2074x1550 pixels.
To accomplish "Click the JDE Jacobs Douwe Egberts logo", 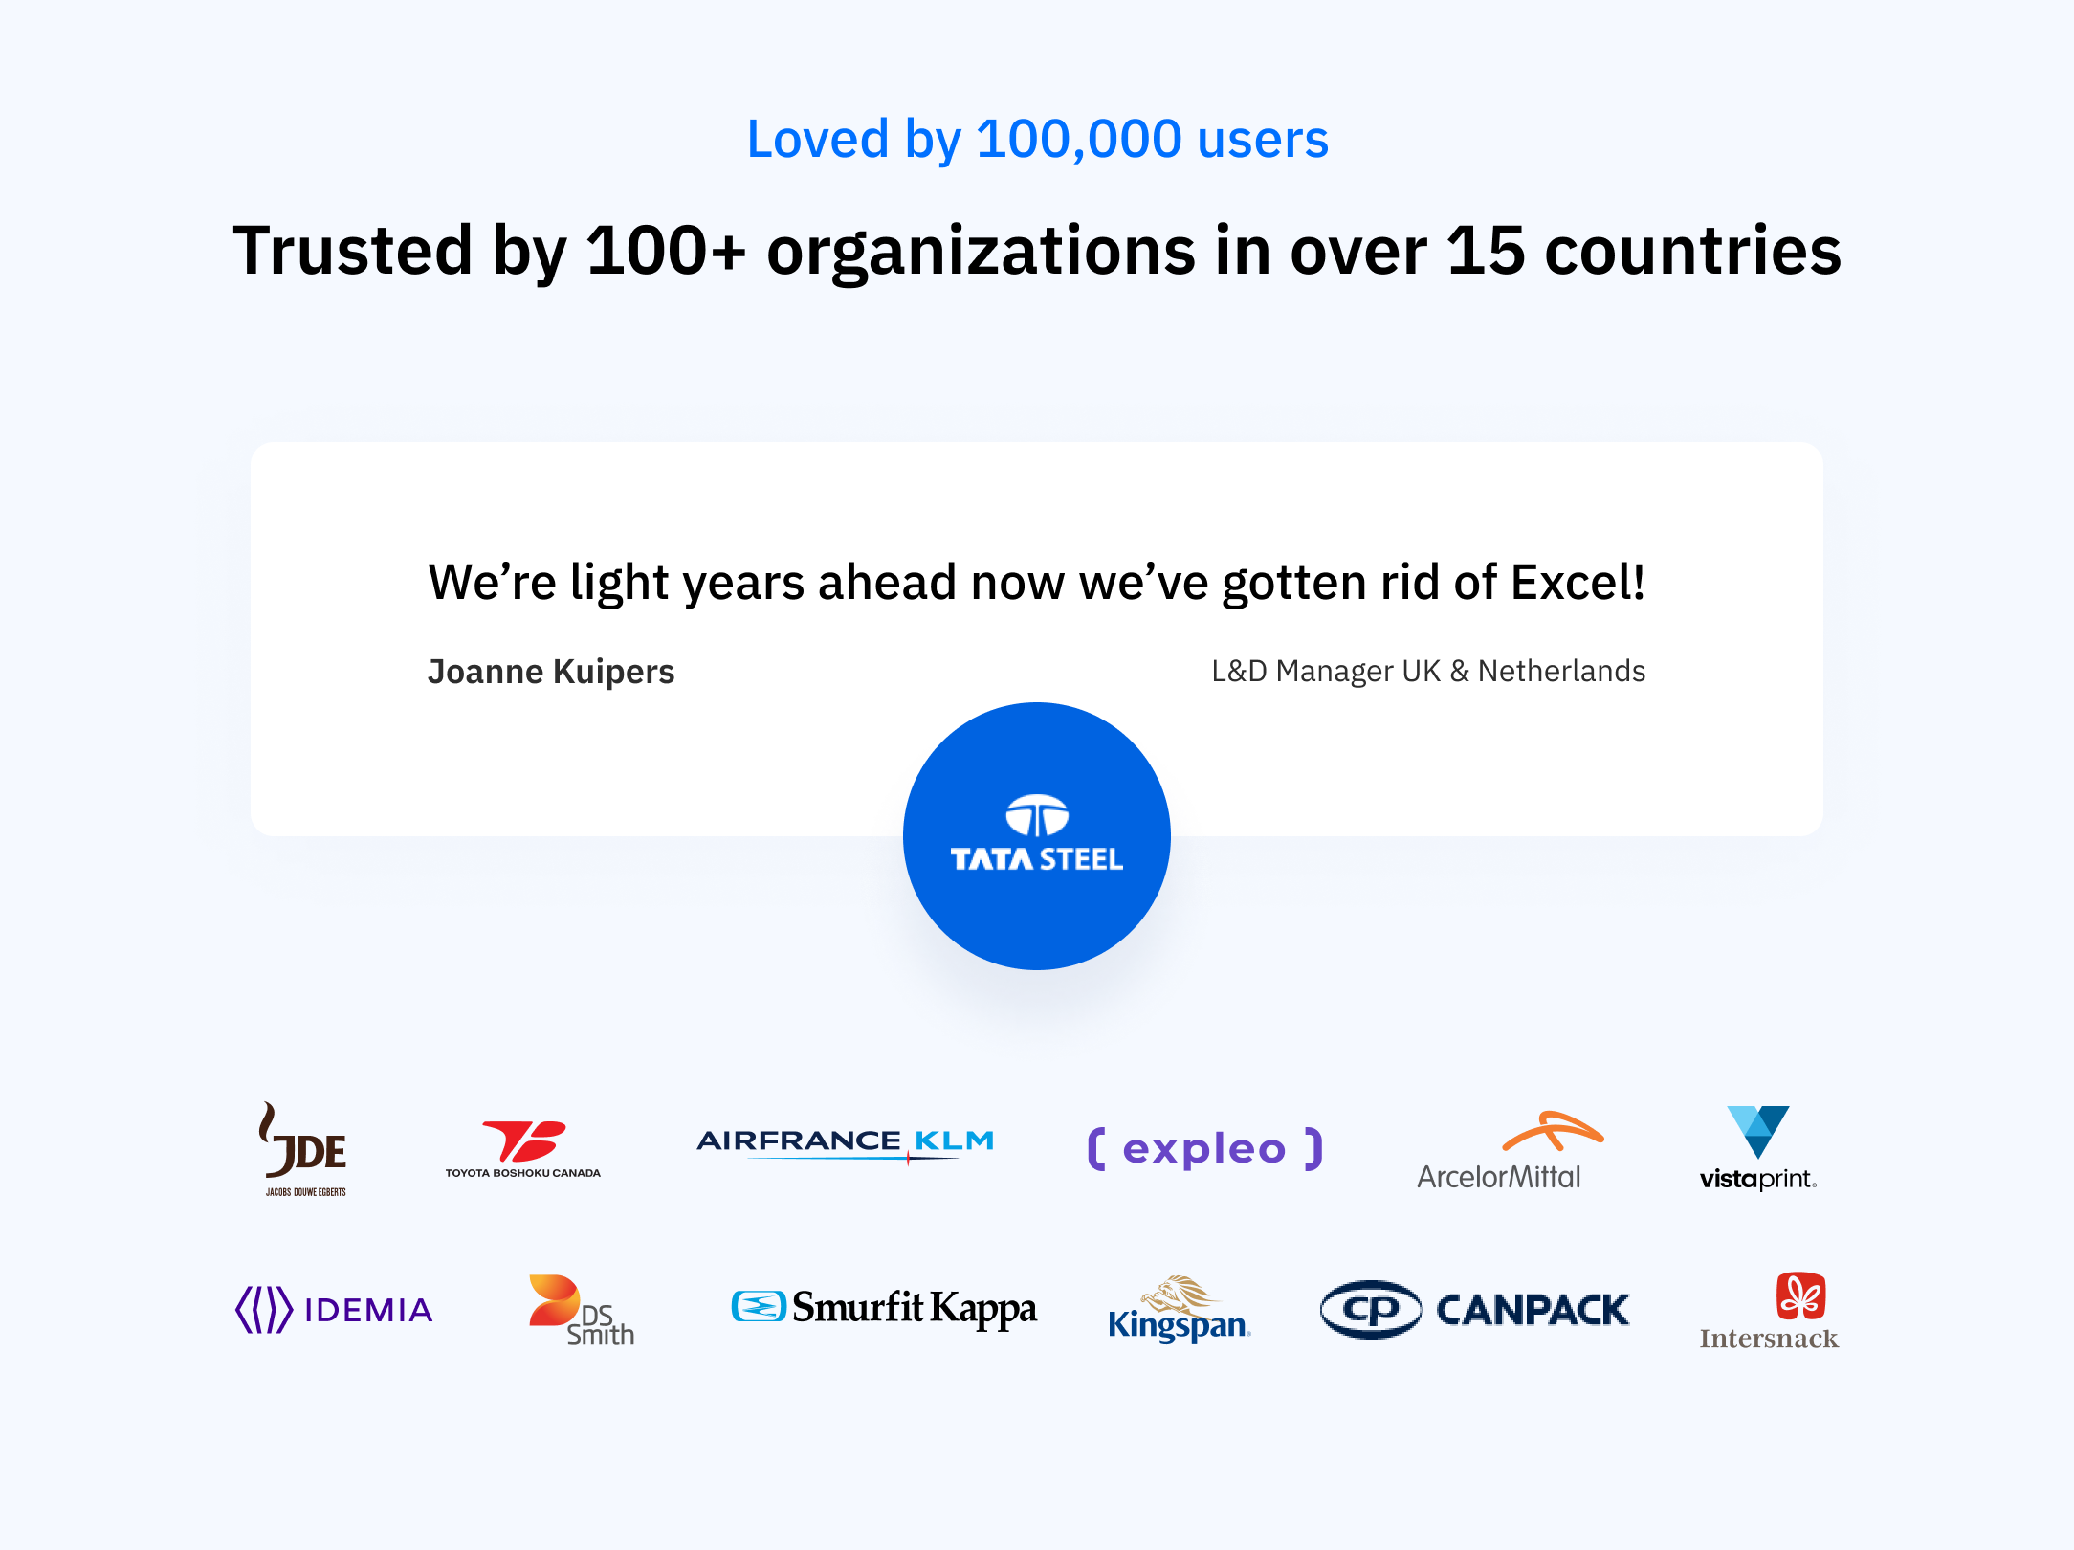I will coord(304,1154).
